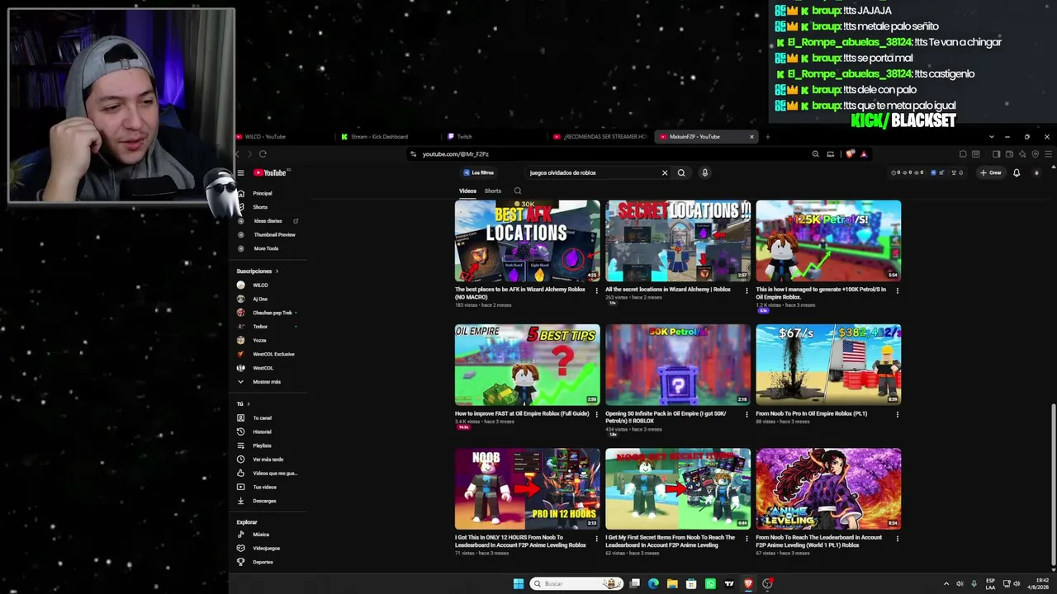Viewport: 1057px width, 594px height.
Task: Switch to the WILCO - YouTube tab
Action: tap(281, 137)
